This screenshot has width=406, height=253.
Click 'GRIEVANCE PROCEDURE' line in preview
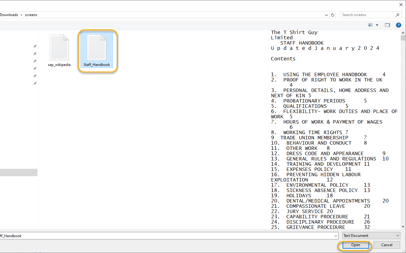(x=321, y=227)
